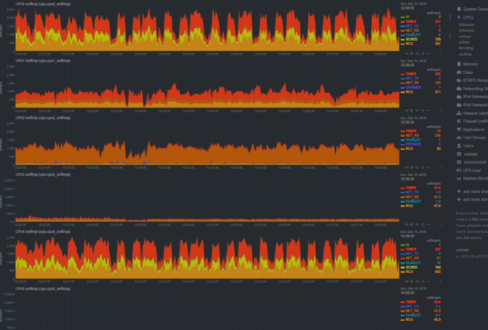Image resolution: width=488 pixels, height=330 pixels.
Task: Jump to cpufreq under CPUs
Action: [x=465, y=54]
